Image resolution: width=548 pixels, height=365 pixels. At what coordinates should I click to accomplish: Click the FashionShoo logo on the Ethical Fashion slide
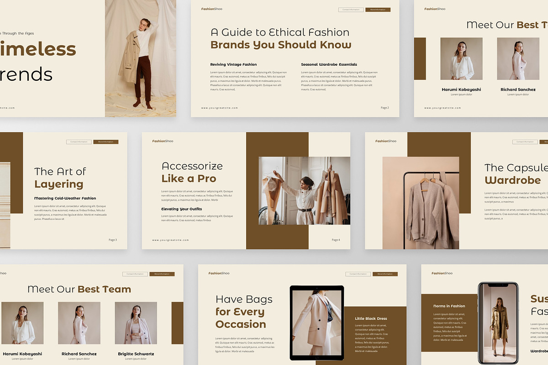click(x=212, y=9)
